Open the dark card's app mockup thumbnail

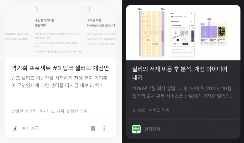(x=183, y=33)
